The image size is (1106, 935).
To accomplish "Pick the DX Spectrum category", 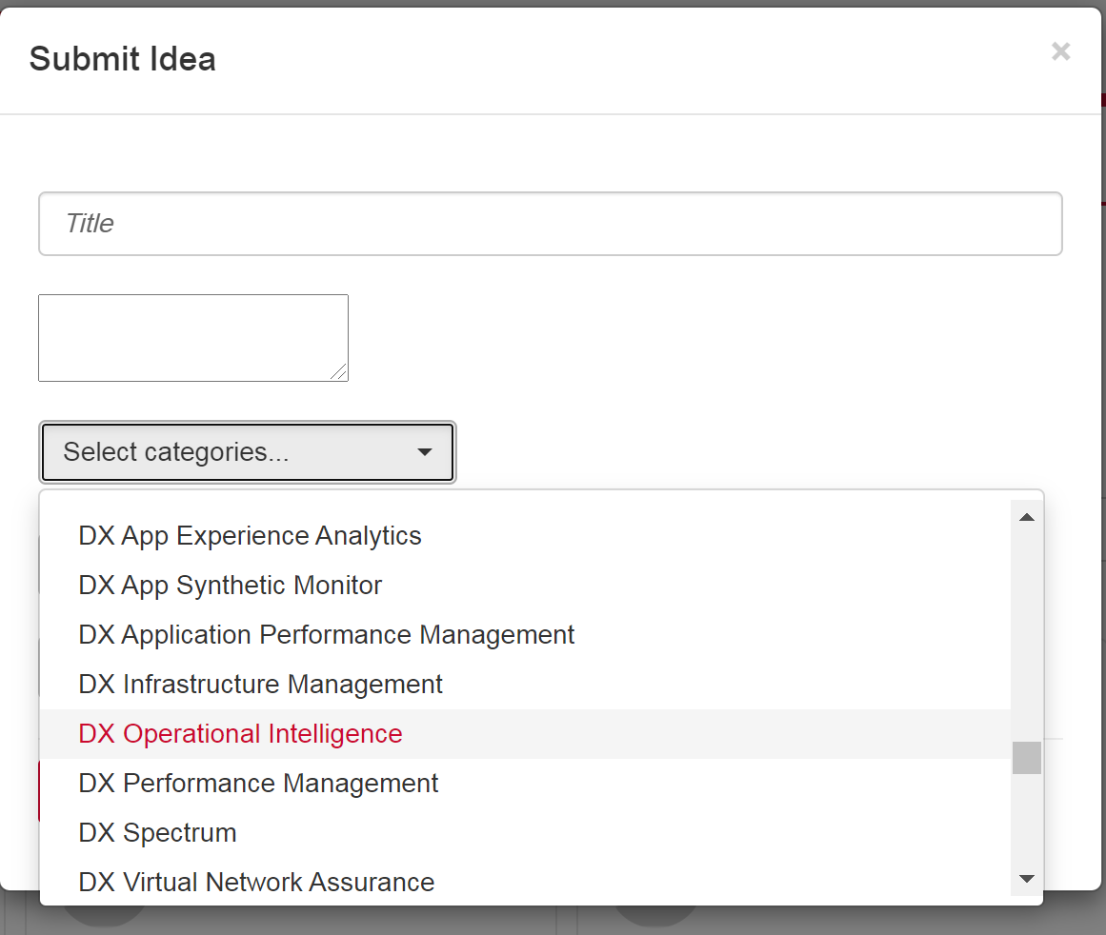I will coord(158,833).
